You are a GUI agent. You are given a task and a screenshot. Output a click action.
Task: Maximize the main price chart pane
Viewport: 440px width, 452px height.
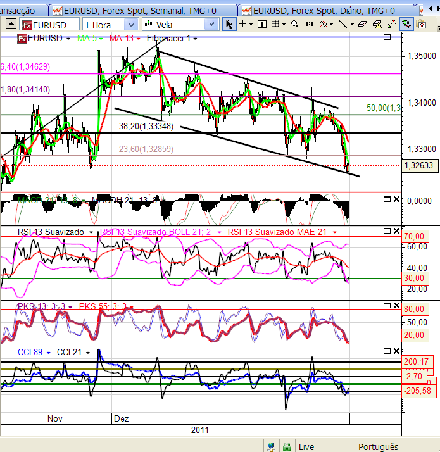[387, 37]
